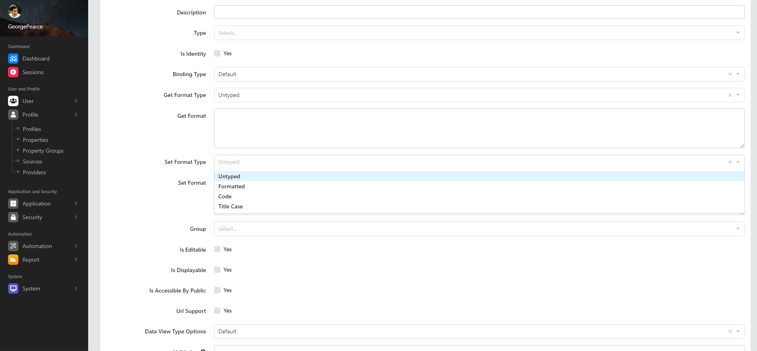Expand the System menu chevron

click(x=76, y=288)
